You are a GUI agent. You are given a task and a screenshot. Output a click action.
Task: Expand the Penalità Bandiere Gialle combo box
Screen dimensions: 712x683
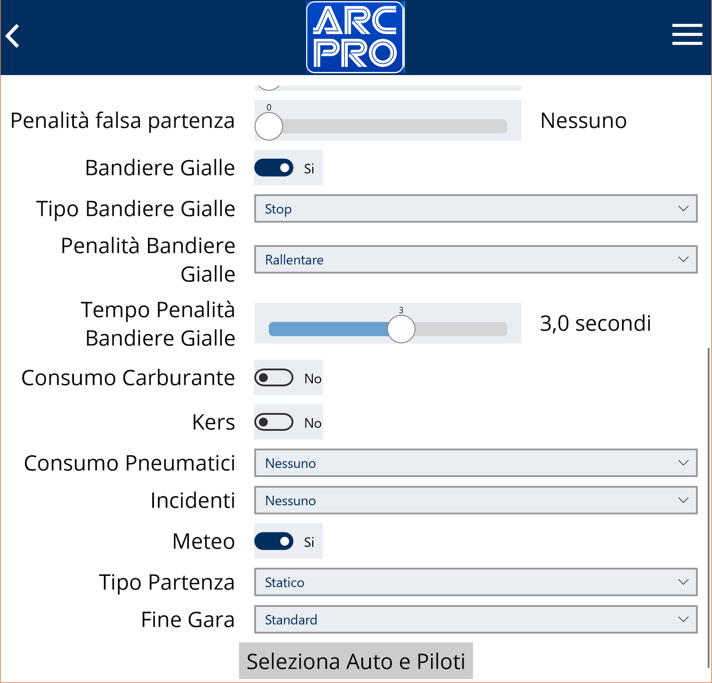pos(476,259)
